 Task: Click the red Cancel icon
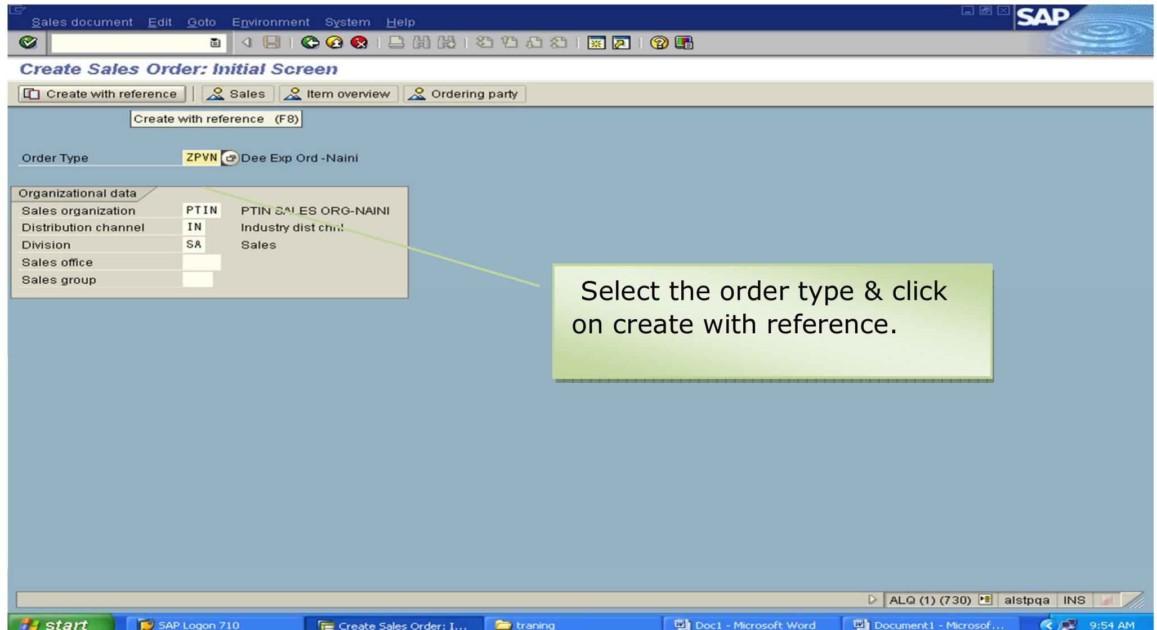coord(358,43)
